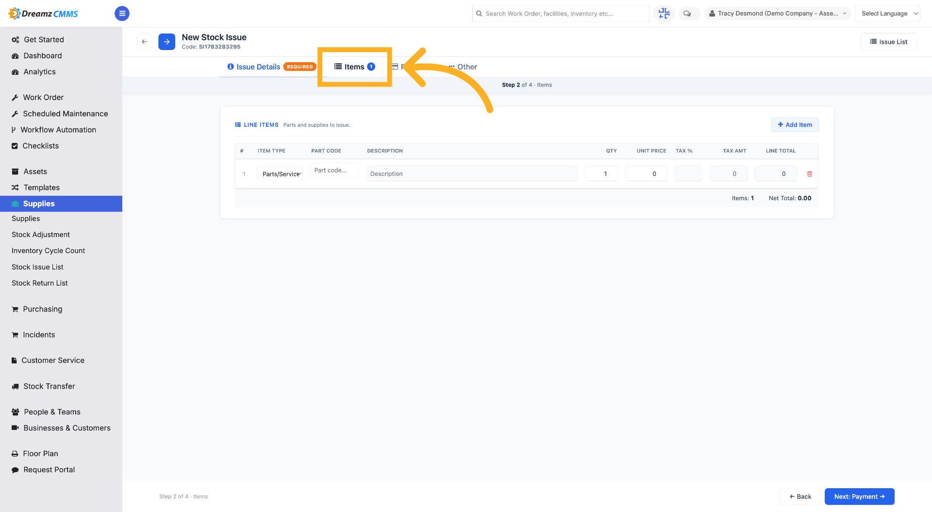932x512 pixels.
Task: Open the Select Language dropdown
Action: [887, 14]
